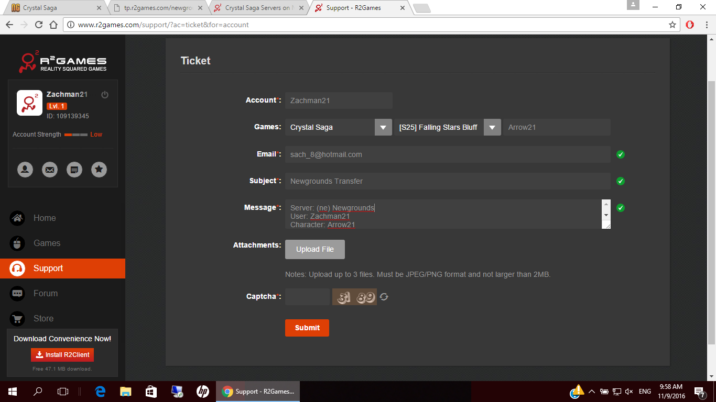Click the profile icon in account panel

tap(25, 170)
